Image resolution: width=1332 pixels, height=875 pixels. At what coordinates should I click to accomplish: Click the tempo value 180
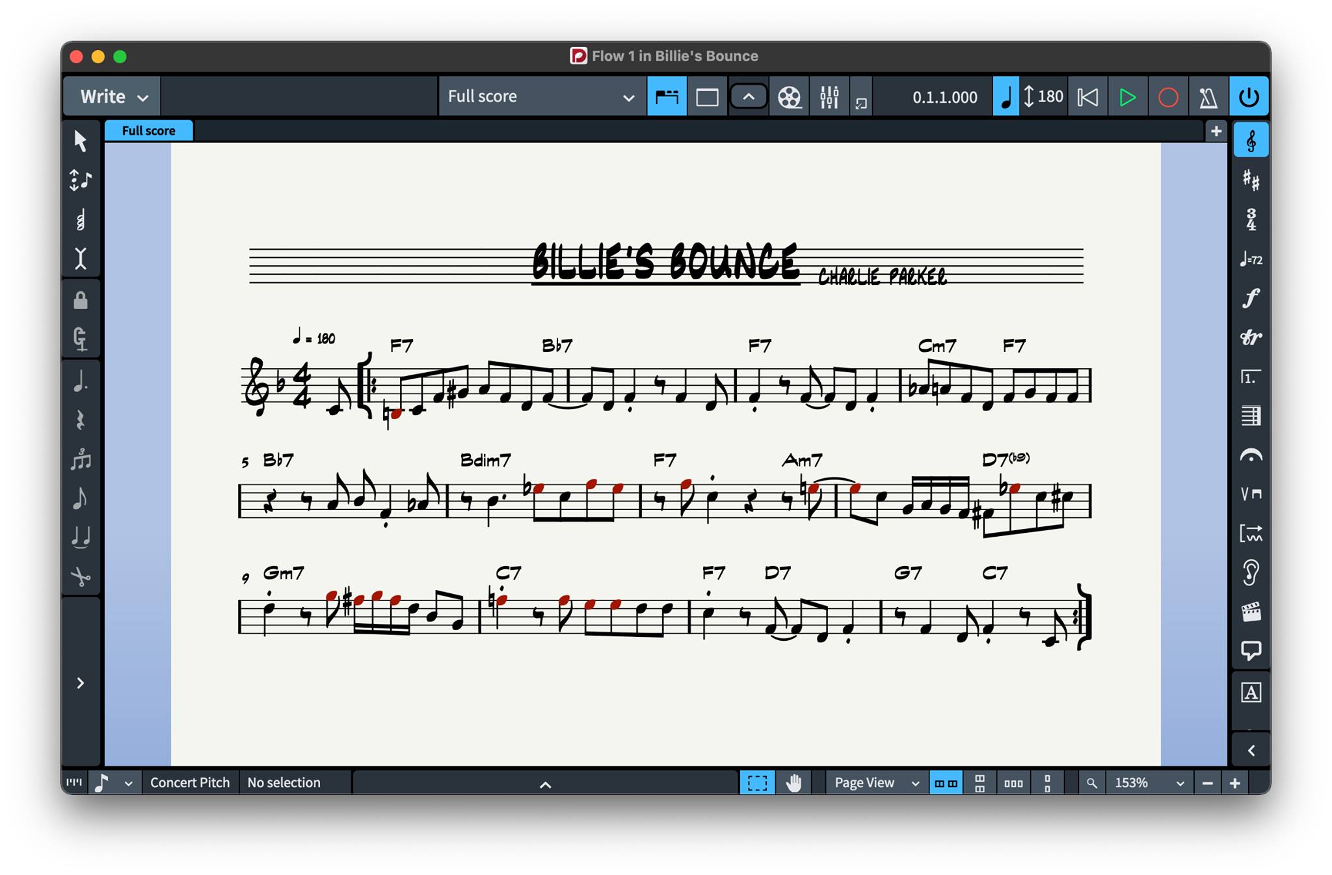click(1050, 97)
